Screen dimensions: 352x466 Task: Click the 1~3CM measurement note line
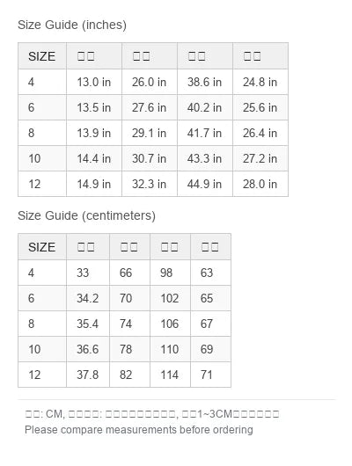pyautogui.click(x=152, y=414)
